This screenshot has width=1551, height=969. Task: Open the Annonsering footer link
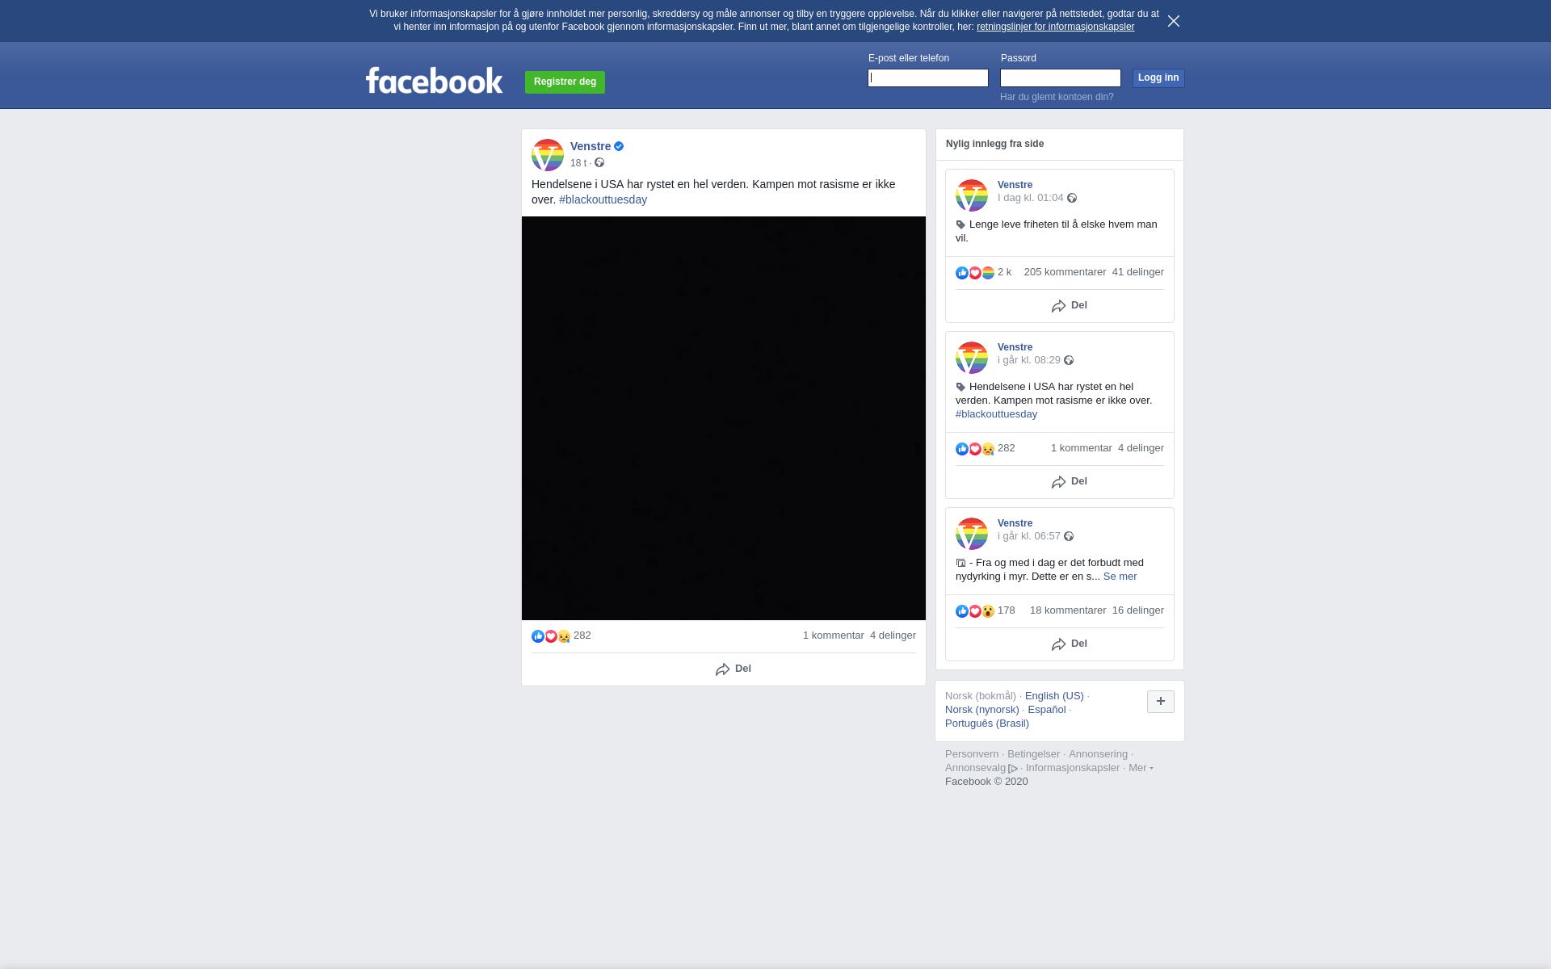pyautogui.click(x=1098, y=754)
